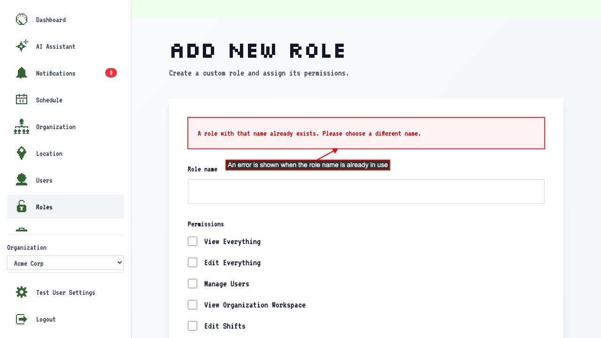The height and width of the screenshot is (338, 601).
Task: Click the Logout arrow icon
Action: [22, 319]
